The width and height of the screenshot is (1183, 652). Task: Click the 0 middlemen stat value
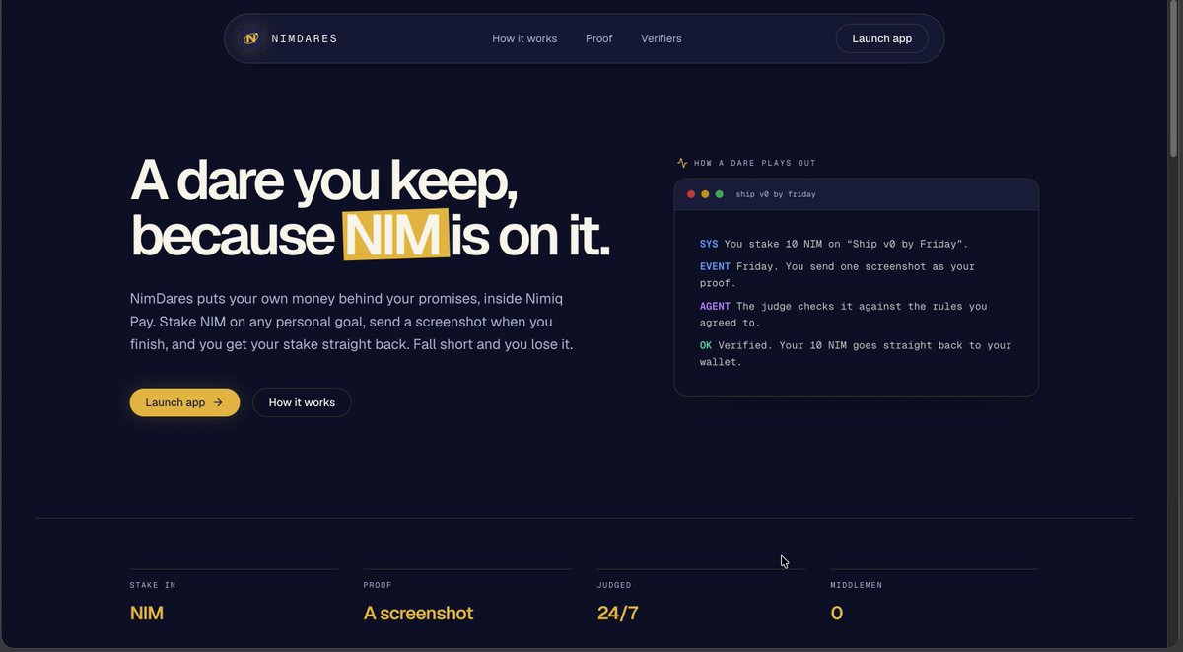coord(837,613)
